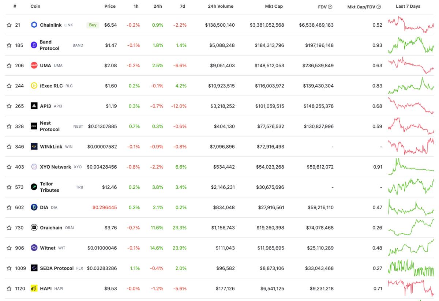Click the iExec RLC yellow logo
Viewport: 439px width, 301px height.
click(x=34, y=86)
